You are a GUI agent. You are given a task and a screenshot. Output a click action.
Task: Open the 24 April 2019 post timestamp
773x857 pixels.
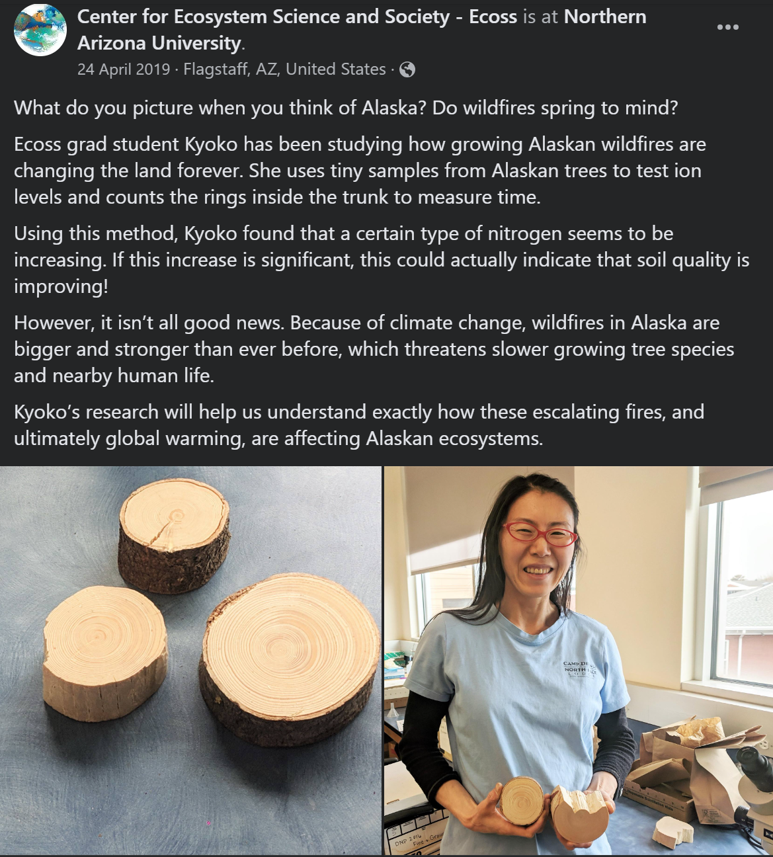click(124, 69)
